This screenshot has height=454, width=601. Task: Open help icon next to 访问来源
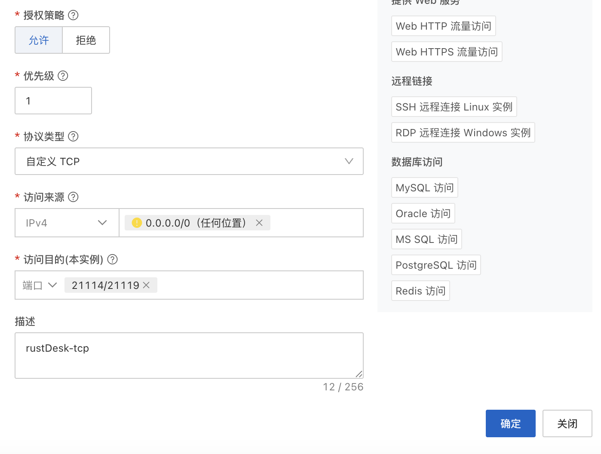click(74, 197)
